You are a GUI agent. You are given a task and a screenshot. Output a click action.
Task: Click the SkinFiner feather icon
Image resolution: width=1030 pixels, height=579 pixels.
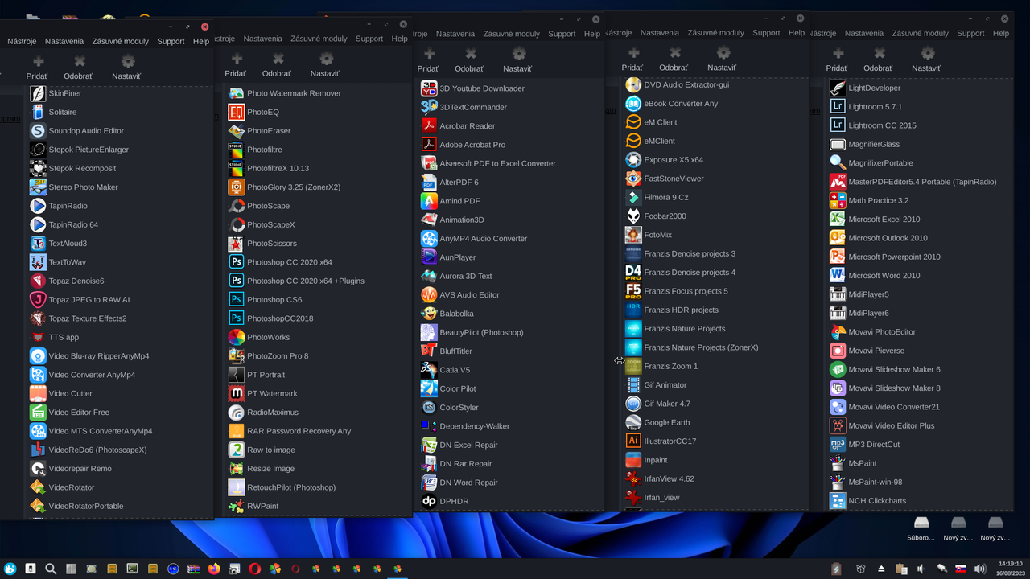coord(38,93)
